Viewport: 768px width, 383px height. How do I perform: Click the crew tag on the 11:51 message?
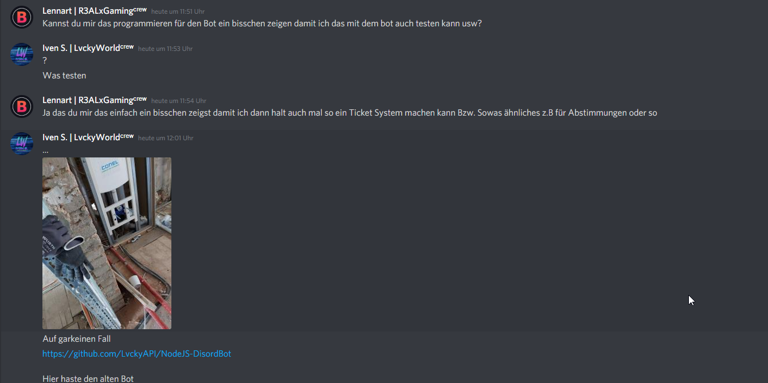coord(140,10)
